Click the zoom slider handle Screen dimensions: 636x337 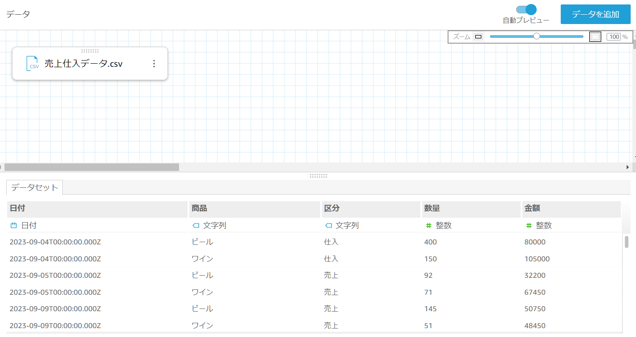click(537, 37)
